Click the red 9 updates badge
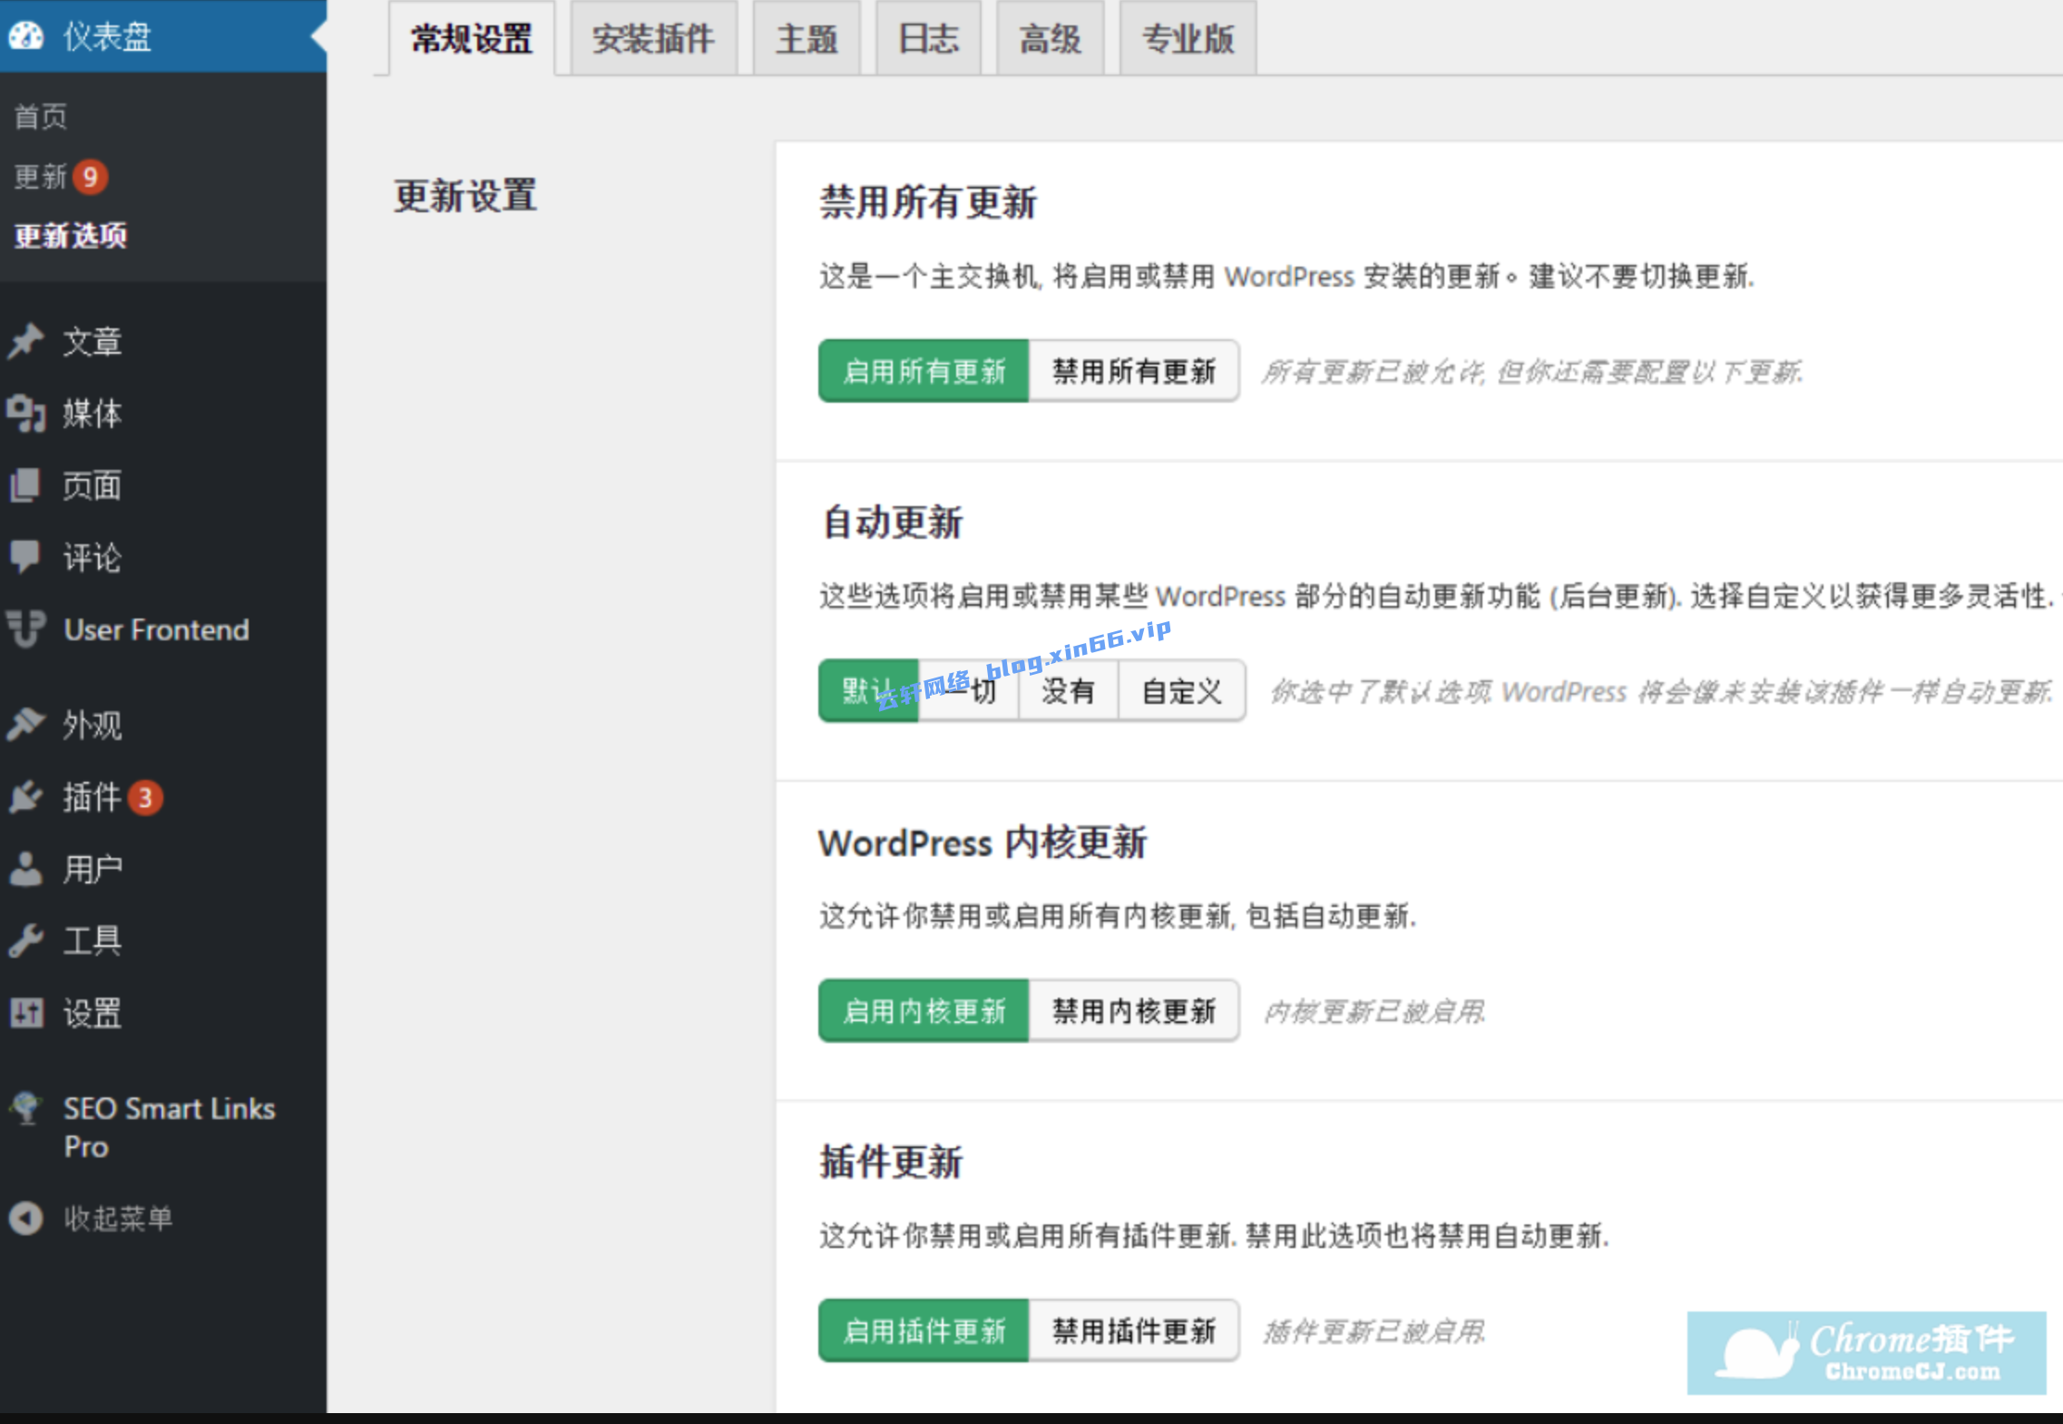This screenshot has width=2063, height=1424. click(91, 176)
